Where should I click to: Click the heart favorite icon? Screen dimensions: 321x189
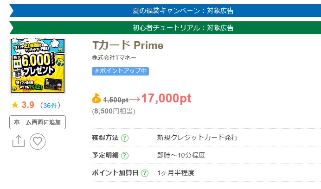click(38, 141)
